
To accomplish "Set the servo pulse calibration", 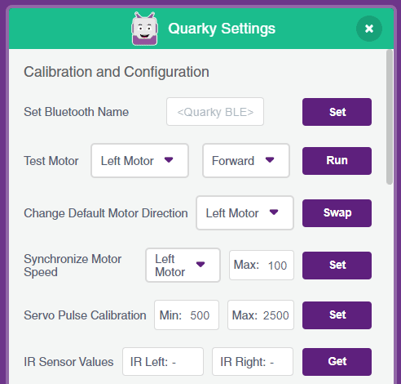I will (x=337, y=315).
